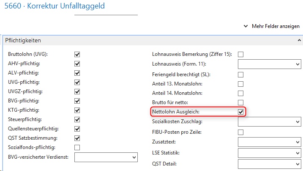The height and width of the screenshot is (171, 303).
Task: Enable FIBU-Posten pro Zeile checkbox
Action: click(x=241, y=132)
